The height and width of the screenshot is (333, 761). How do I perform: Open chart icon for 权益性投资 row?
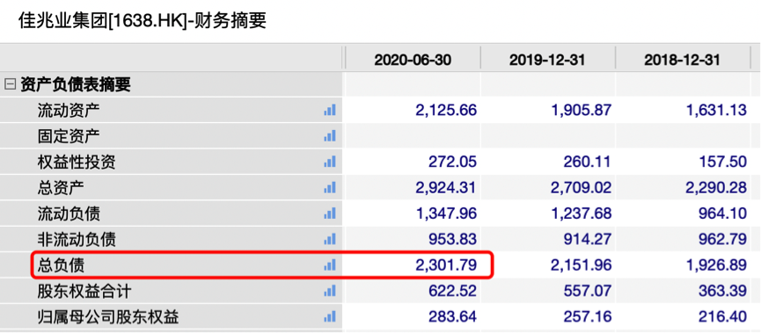(330, 162)
